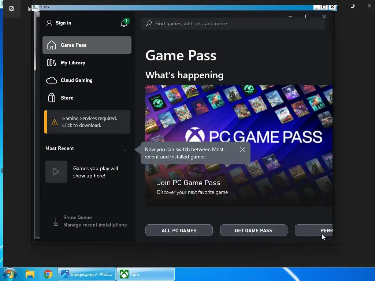Click the Gaming Services required warning
The width and height of the screenshot is (375, 281).
tap(87, 122)
